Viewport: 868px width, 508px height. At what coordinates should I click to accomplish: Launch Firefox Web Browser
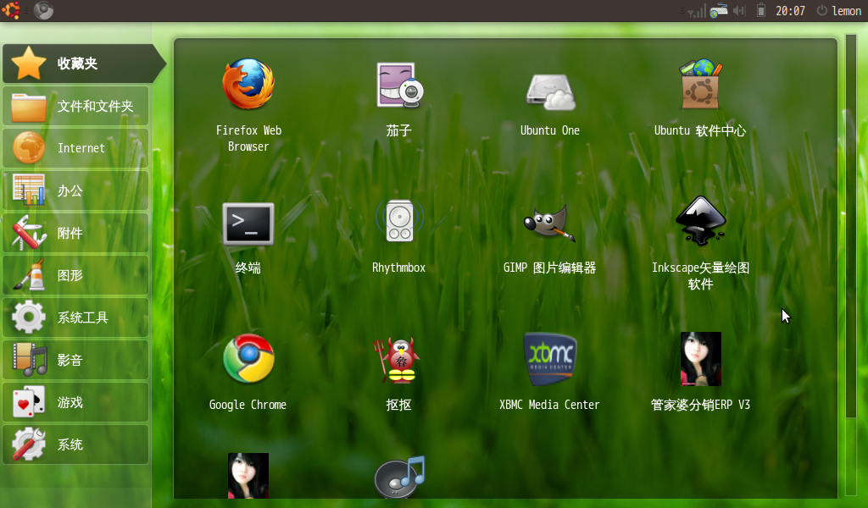pos(248,85)
